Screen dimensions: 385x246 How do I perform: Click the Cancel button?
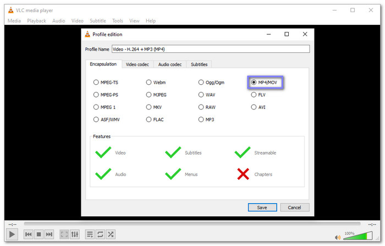(295, 207)
